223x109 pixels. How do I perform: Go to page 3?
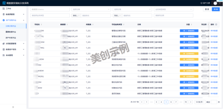[156, 102]
